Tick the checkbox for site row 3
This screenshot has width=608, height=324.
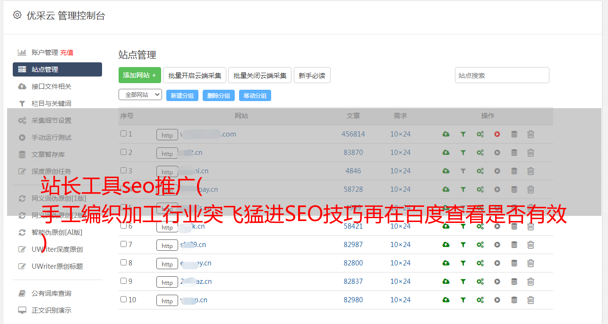pyautogui.click(x=123, y=171)
